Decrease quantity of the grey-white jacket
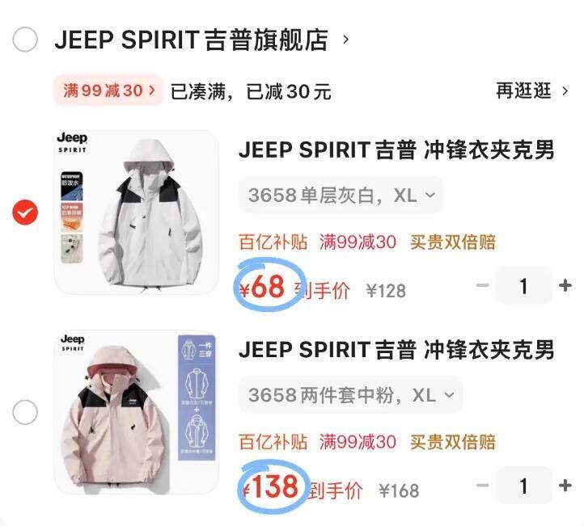The image size is (584, 526). click(x=483, y=286)
